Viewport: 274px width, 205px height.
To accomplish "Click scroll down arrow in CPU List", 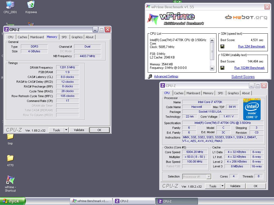I will (212, 68).
